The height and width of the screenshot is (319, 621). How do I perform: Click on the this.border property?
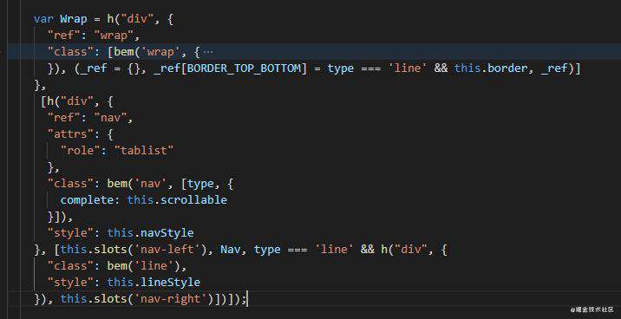tap(491, 68)
